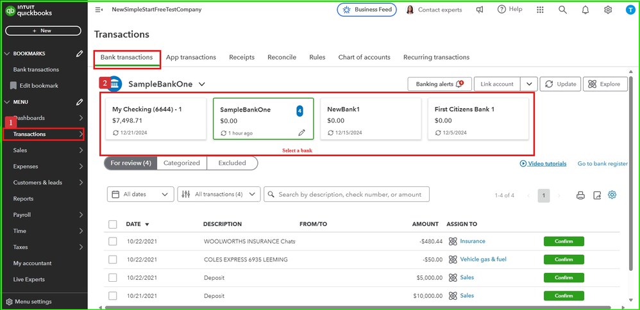Switch to the Reconcile tab
Image resolution: width=640 pixels, height=310 pixels.
point(282,57)
